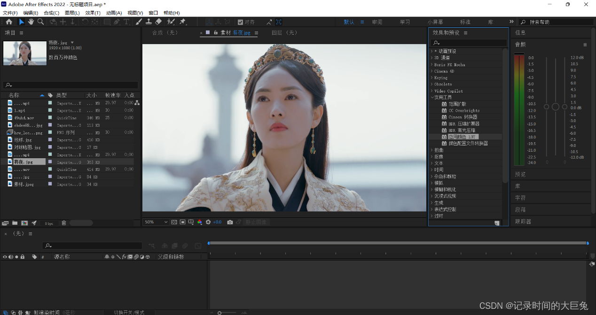Open the 50% magnification dropdown
596x315 pixels.
[156, 222]
